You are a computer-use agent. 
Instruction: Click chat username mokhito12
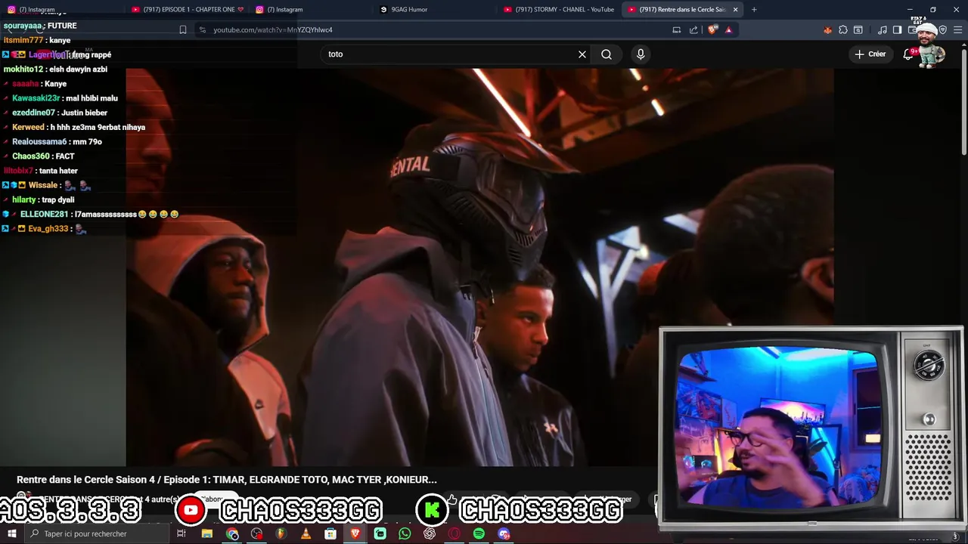point(23,70)
